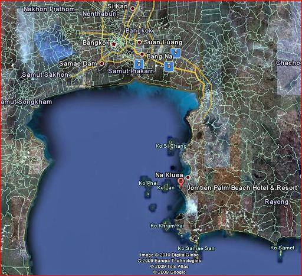Select the route 9 highway shield
Image resolution: width=302 pixels, height=276 pixels.
click(139, 64)
